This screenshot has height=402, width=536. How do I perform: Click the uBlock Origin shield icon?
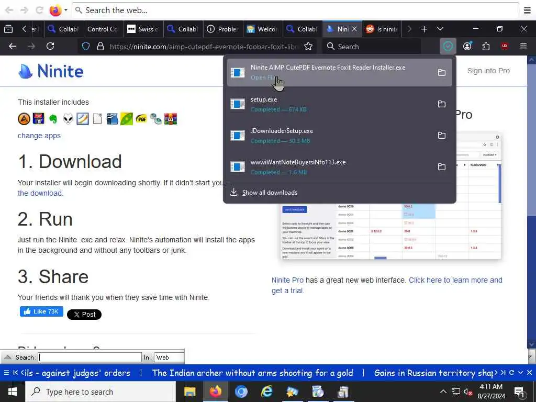[505, 46]
